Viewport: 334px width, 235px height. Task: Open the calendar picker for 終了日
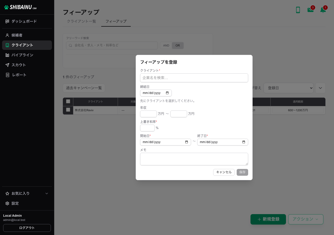(244, 142)
